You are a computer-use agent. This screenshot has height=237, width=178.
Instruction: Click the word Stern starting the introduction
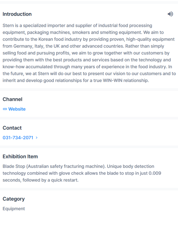click(8, 26)
